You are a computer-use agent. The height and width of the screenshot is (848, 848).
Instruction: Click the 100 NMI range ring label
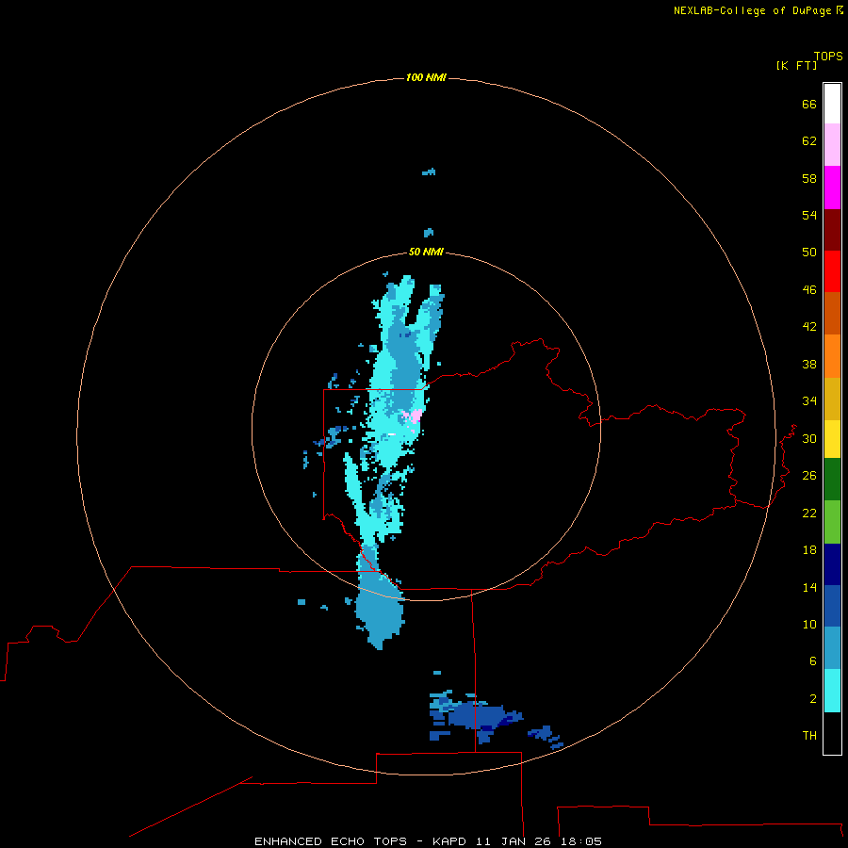click(426, 77)
